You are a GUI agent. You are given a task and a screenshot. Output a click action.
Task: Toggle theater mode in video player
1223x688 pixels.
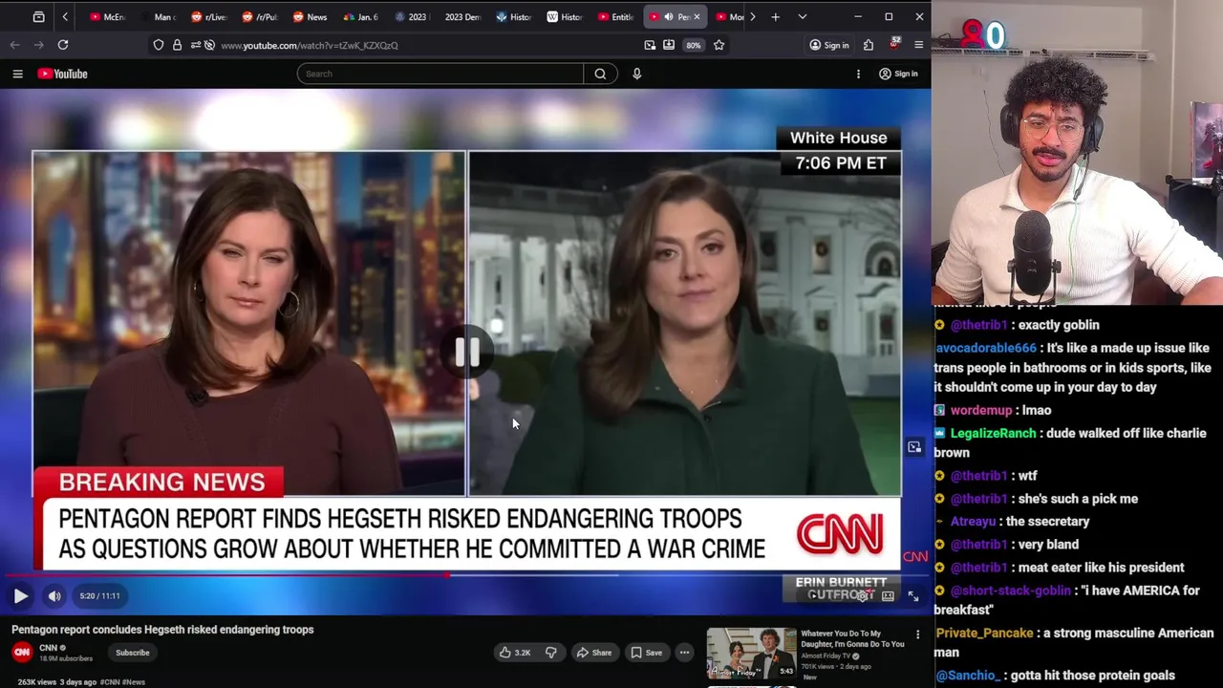888,596
